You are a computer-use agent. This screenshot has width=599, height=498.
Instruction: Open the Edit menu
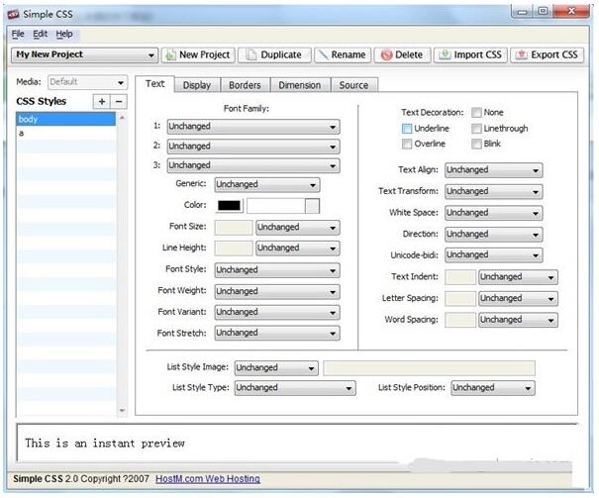[x=41, y=34]
